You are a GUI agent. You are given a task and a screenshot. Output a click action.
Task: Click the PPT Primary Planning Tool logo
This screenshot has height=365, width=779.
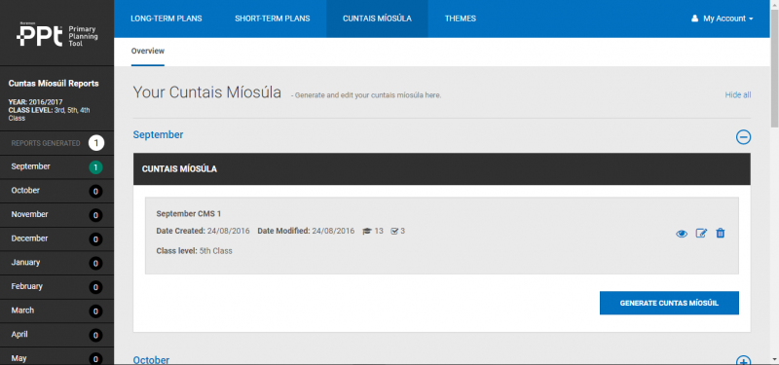56,35
